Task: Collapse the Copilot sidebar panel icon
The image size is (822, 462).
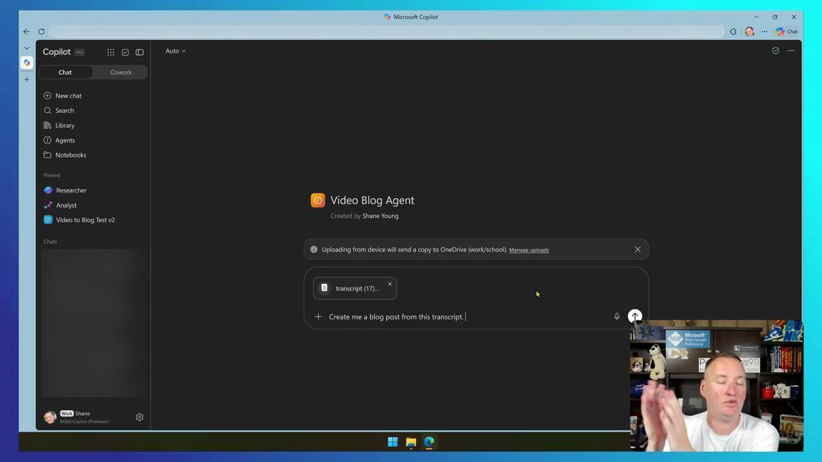Action: tap(139, 52)
